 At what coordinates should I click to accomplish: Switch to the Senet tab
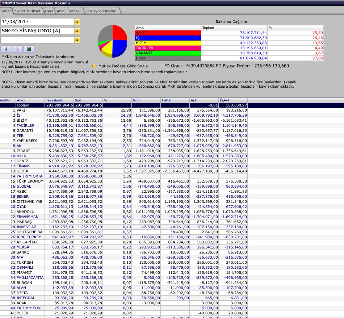(x=6, y=11)
